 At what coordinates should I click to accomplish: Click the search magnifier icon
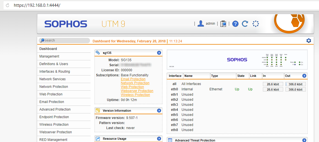[x=42, y=40]
